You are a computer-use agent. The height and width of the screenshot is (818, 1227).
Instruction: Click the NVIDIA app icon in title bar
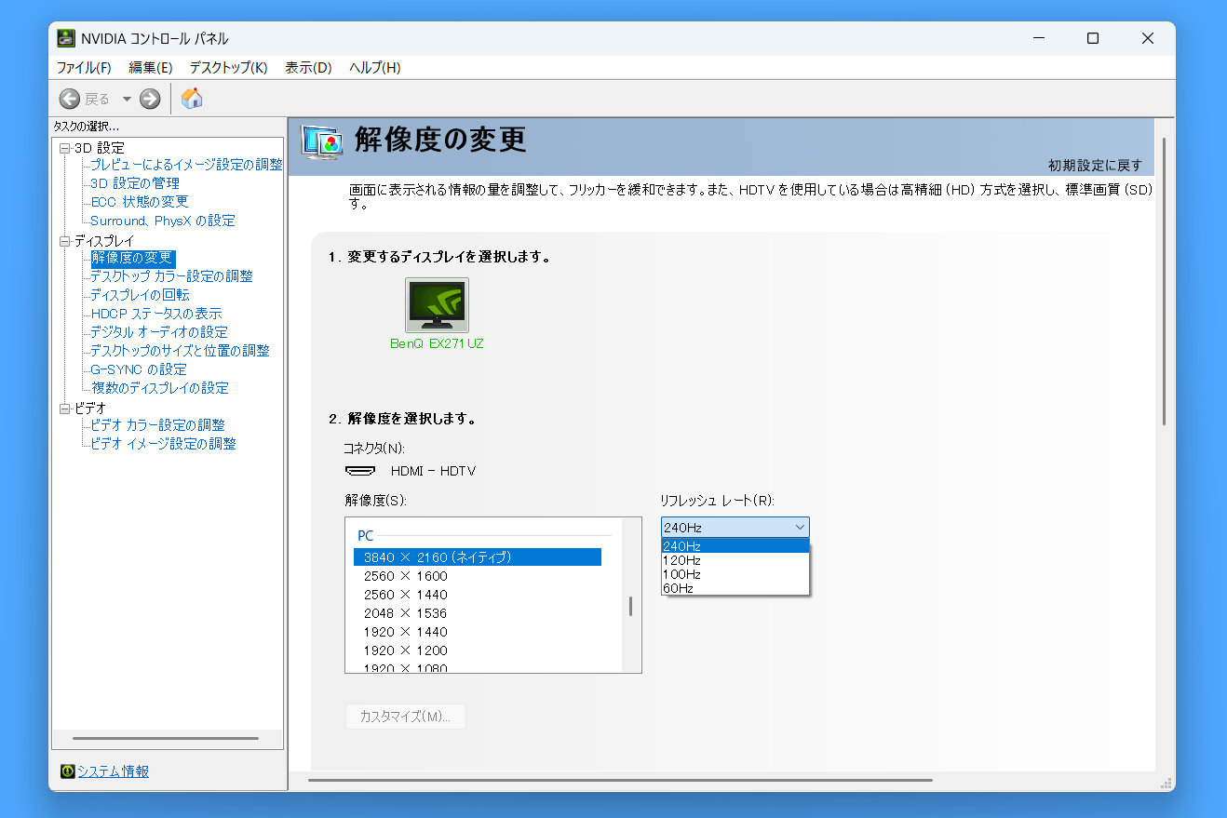pos(67,38)
